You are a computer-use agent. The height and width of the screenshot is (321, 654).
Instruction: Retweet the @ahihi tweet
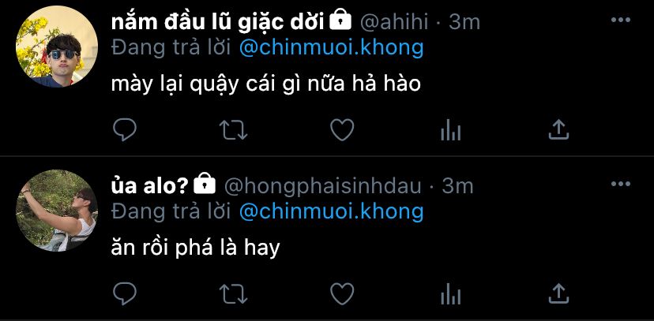click(234, 130)
